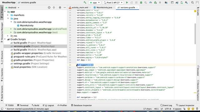The image size is (200, 112).
Task: Run the app with the green play button
Action: click(x=127, y=2)
